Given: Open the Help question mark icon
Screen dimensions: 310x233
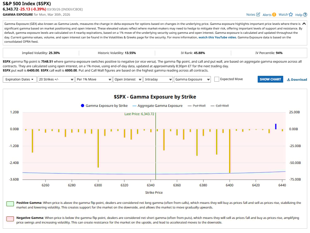Looking at the screenshot, I should pos(305,15).
